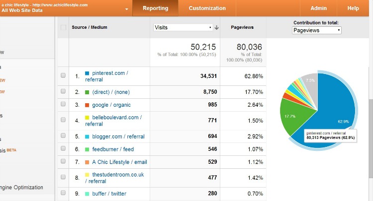Go to the Admin tab
This screenshot has width=373, height=201.
point(318,8)
